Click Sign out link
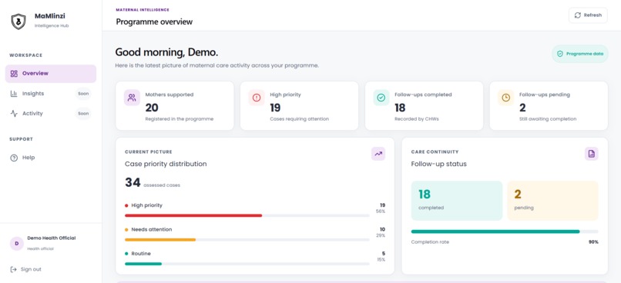The height and width of the screenshot is (283, 621). [25, 270]
